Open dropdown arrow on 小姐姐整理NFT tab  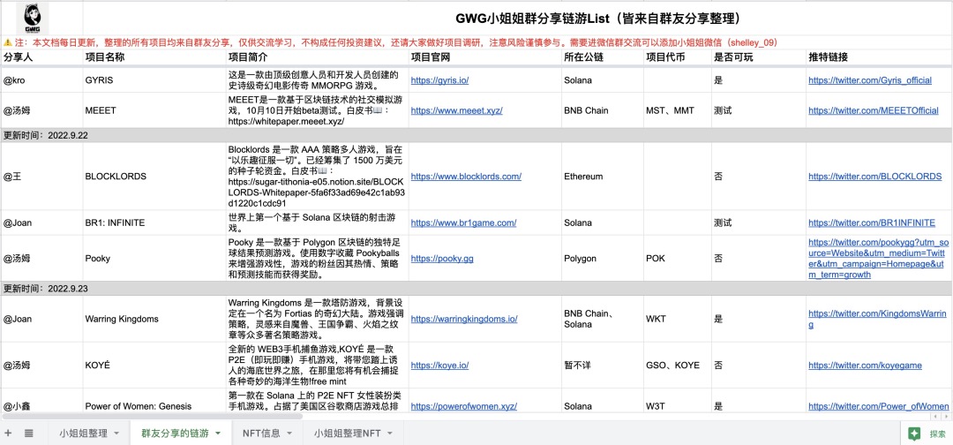point(389,434)
